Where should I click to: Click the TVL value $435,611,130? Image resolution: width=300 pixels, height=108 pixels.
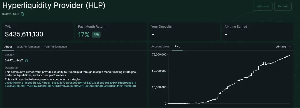tap(24, 34)
